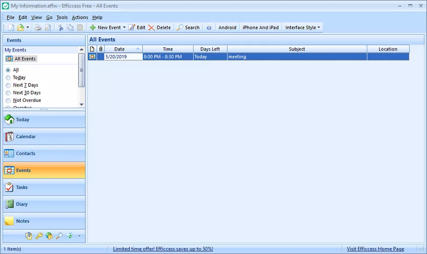Click the blue Help question mark icon
This screenshot has width=427, height=254.
tap(209, 27)
